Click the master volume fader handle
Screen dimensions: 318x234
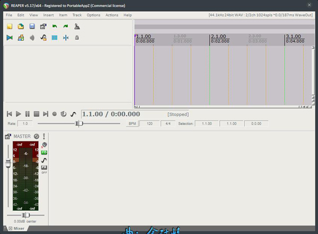pyautogui.click(x=8, y=163)
